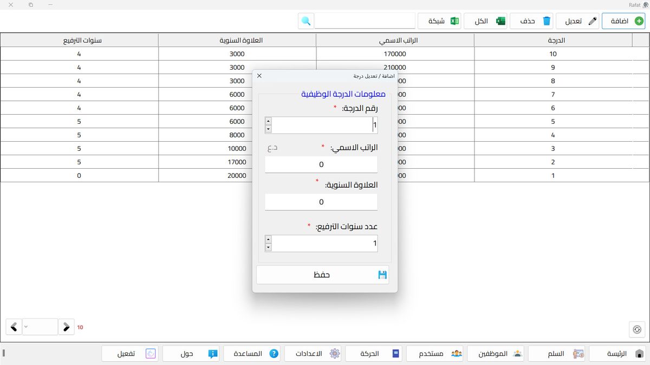Export all via الكل Excel icon

point(500,21)
